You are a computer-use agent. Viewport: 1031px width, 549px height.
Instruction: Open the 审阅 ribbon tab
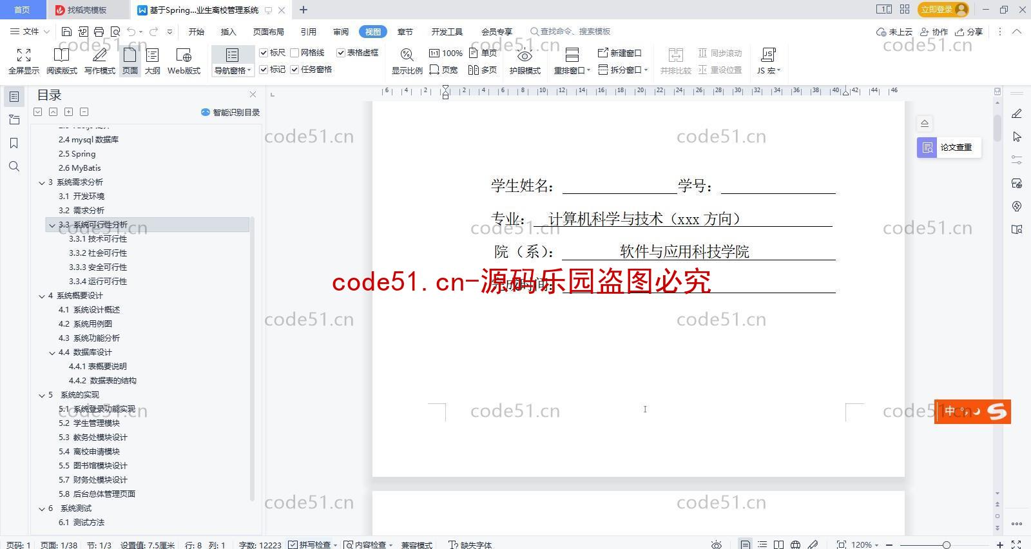pyautogui.click(x=341, y=32)
